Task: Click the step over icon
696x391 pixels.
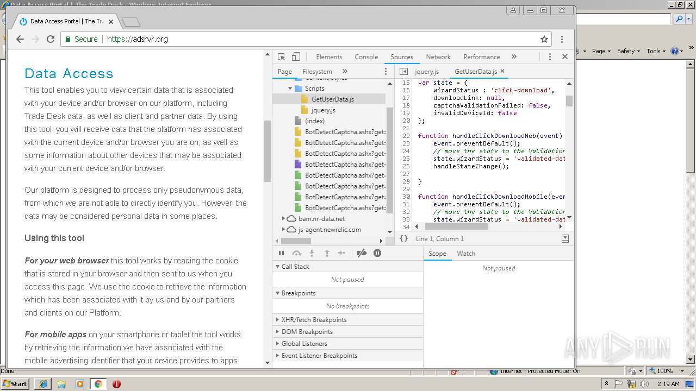Action: point(296,253)
